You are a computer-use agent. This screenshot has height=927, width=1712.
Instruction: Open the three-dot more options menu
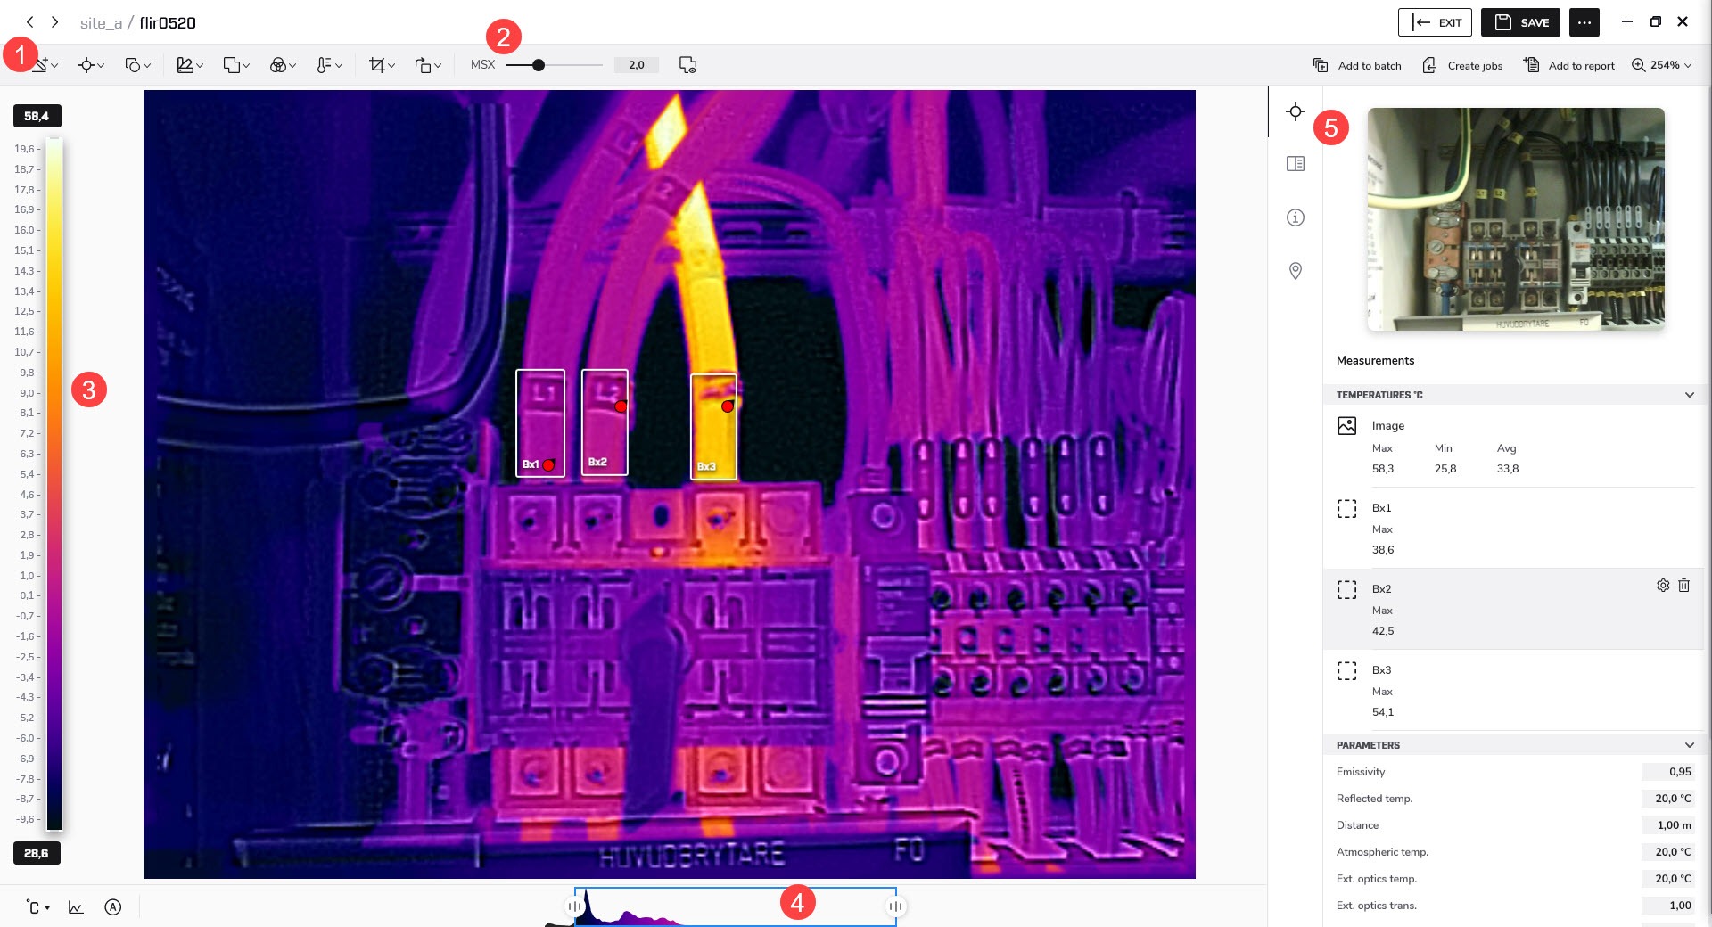1584,22
